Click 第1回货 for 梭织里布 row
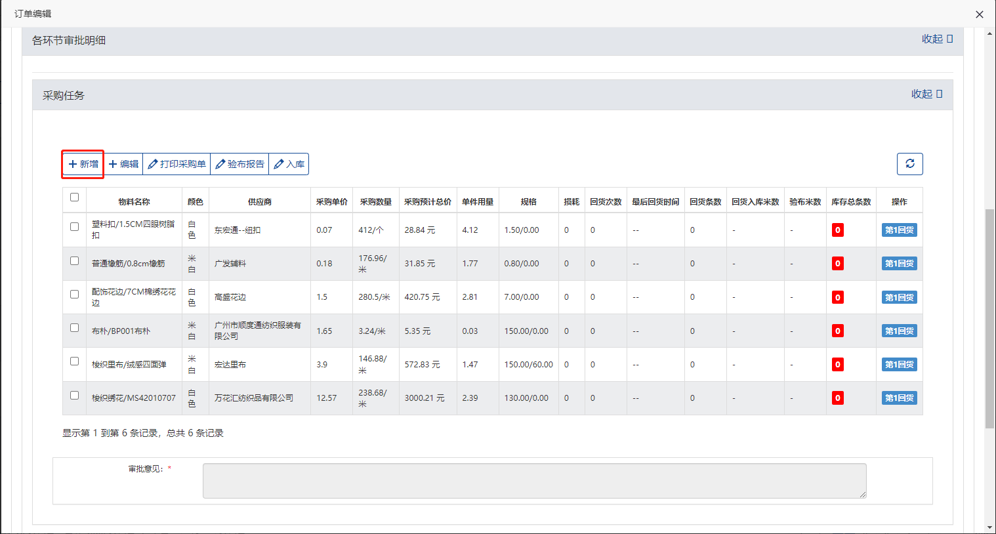The width and height of the screenshot is (996, 534). click(x=899, y=365)
